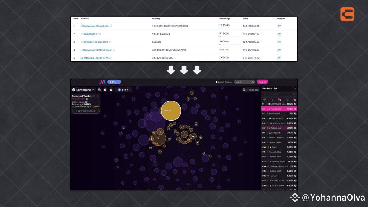Toggle visibility of #1 Compound wallet
Image resolution: width=368 pixels, height=207 pixels.
tap(295, 104)
